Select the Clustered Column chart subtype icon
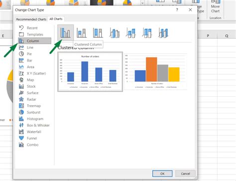 point(65,32)
